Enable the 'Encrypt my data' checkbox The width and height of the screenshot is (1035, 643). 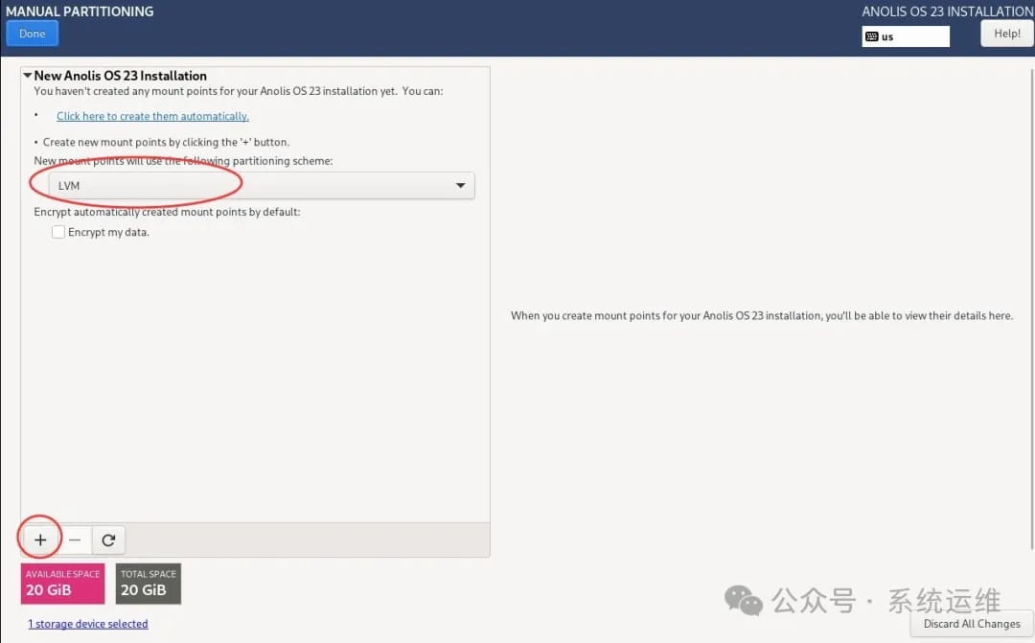pos(58,232)
